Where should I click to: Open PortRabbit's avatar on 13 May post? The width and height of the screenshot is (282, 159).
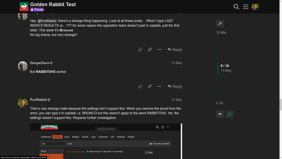[x=22, y=103]
